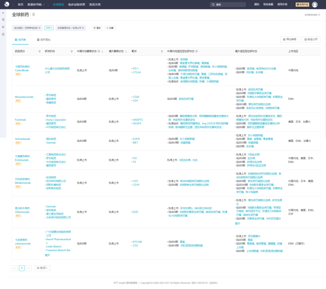Open filter funnel for 药品成分 column
The height and width of the screenshot is (289, 326).
click(40, 52)
